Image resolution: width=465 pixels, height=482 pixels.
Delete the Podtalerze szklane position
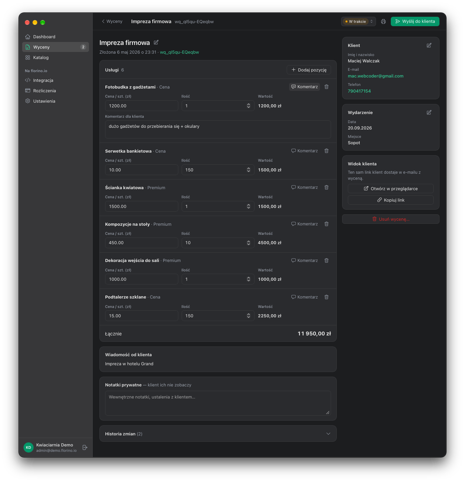click(326, 297)
